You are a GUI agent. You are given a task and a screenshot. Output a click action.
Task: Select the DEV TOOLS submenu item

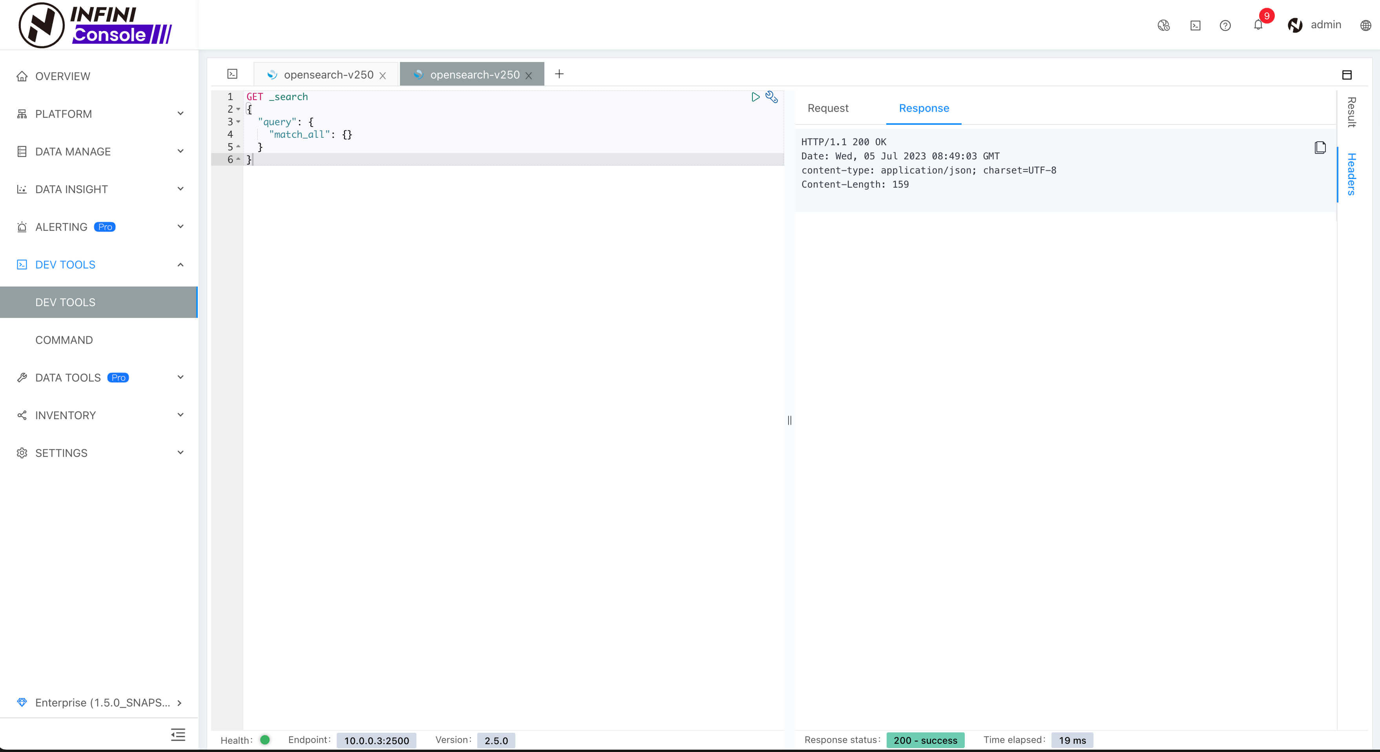tap(99, 302)
